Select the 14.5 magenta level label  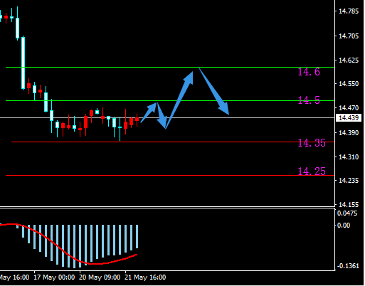309,100
